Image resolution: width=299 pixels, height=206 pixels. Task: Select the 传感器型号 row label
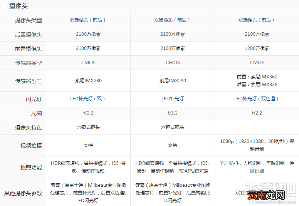(x=29, y=81)
